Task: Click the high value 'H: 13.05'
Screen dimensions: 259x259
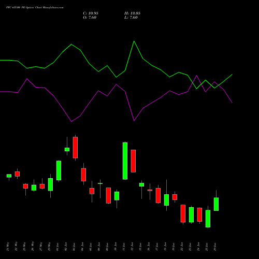Action: (x=132, y=13)
